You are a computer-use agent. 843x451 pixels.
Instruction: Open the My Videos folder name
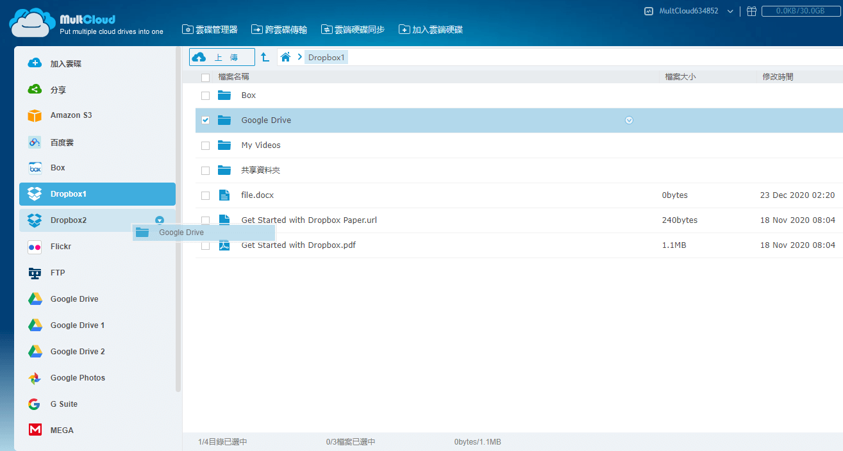[x=261, y=145]
